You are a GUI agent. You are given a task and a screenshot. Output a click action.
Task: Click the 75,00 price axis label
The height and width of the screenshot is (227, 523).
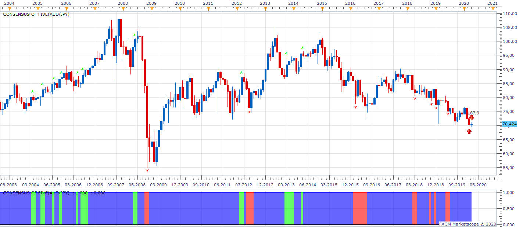(509, 111)
